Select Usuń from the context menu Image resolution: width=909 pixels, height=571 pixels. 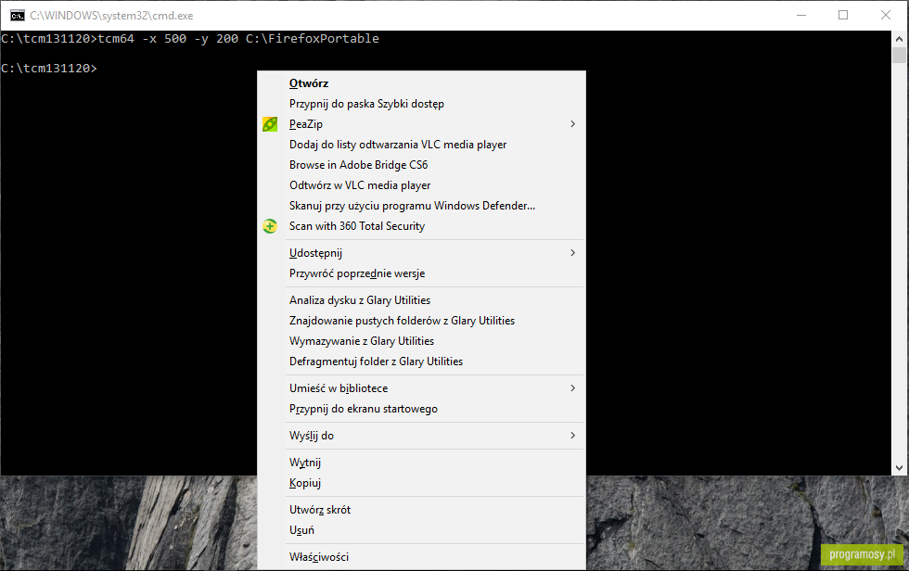[421, 530]
